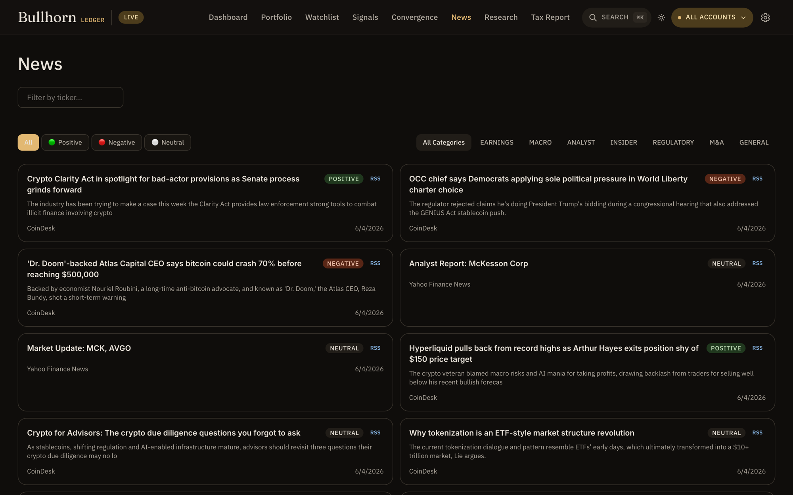The width and height of the screenshot is (793, 495).
Task: Filter news by Negative sentiment
Action: pyautogui.click(x=117, y=143)
